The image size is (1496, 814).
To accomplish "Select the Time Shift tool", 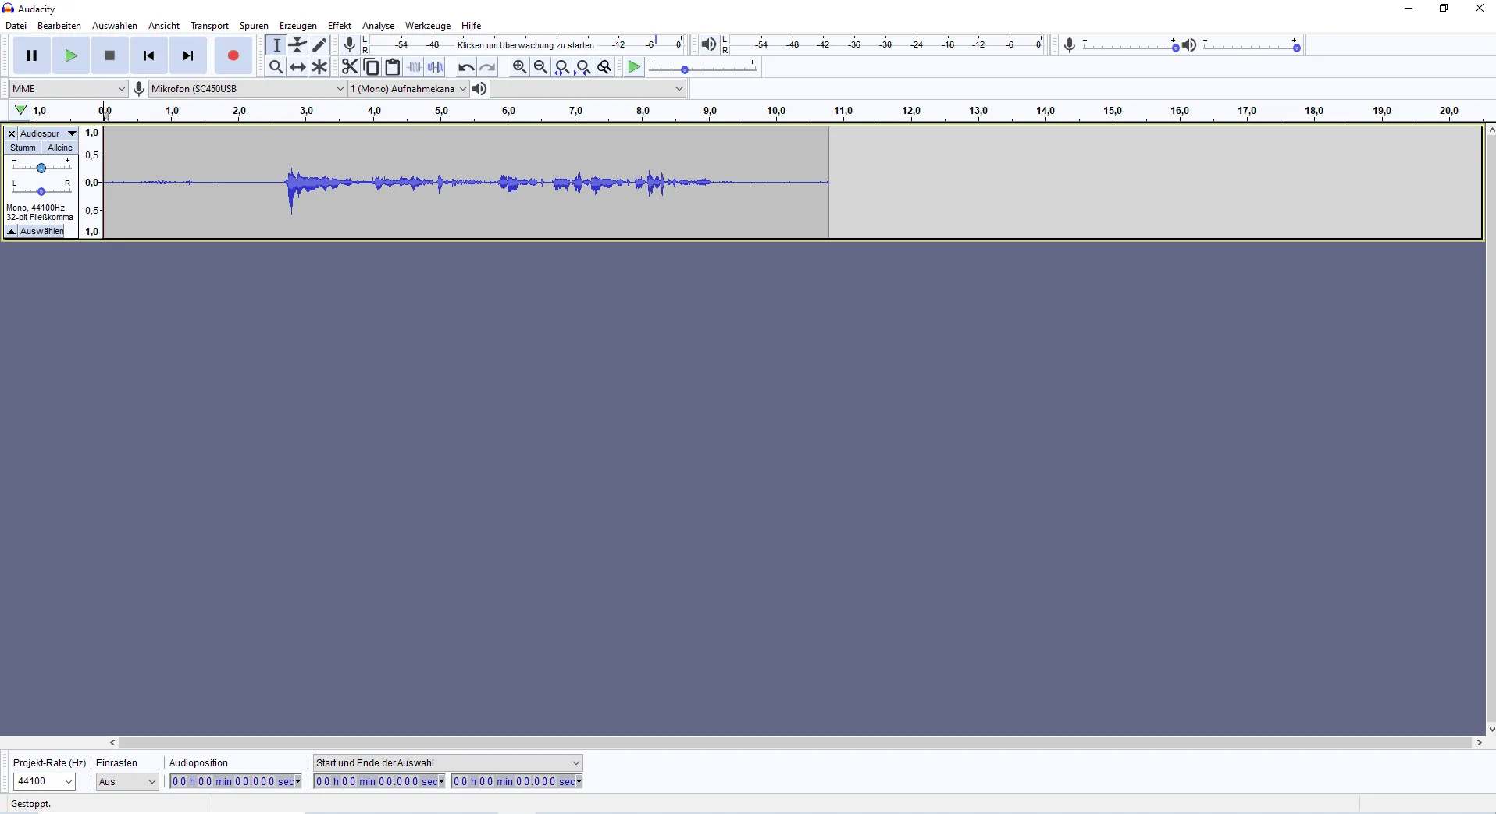I will [x=297, y=67].
